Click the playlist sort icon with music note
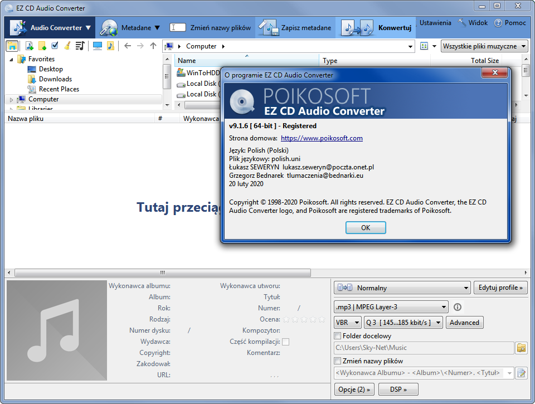The width and height of the screenshot is (535, 404). [x=80, y=46]
